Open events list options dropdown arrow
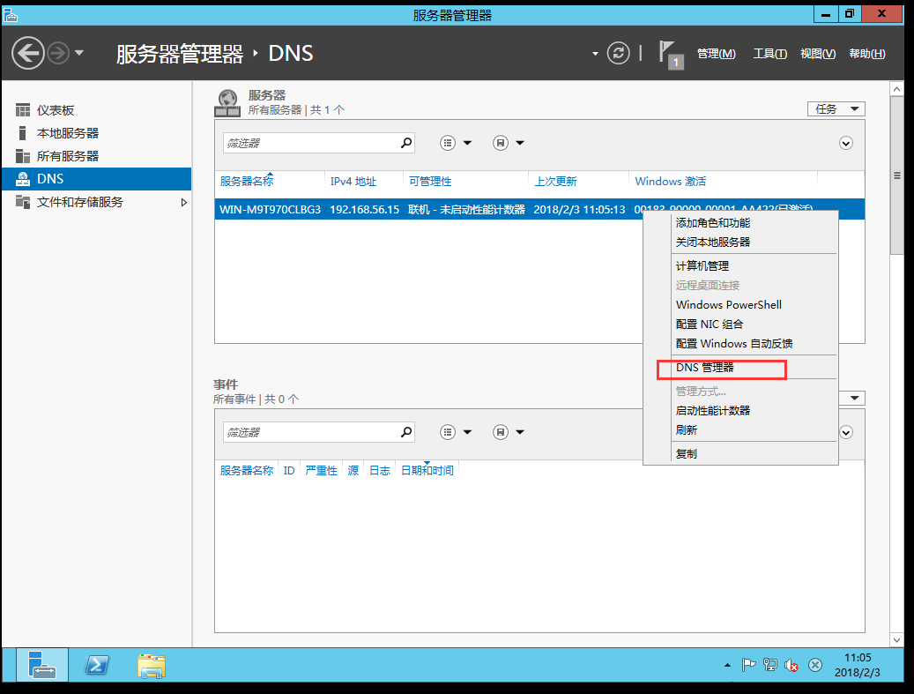914x694 pixels. click(467, 432)
